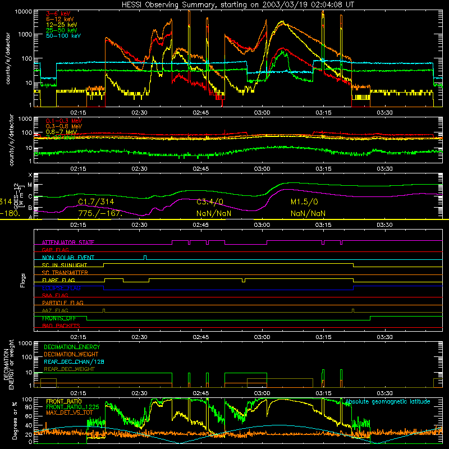The height and width of the screenshot is (449, 449).
Task: Click the MAX_DET_VS_TOT legend label
Action: [x=70, y=413]
